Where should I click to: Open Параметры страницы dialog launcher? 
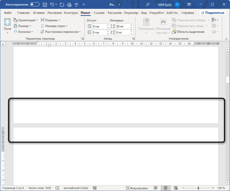(x=83, y=39)
